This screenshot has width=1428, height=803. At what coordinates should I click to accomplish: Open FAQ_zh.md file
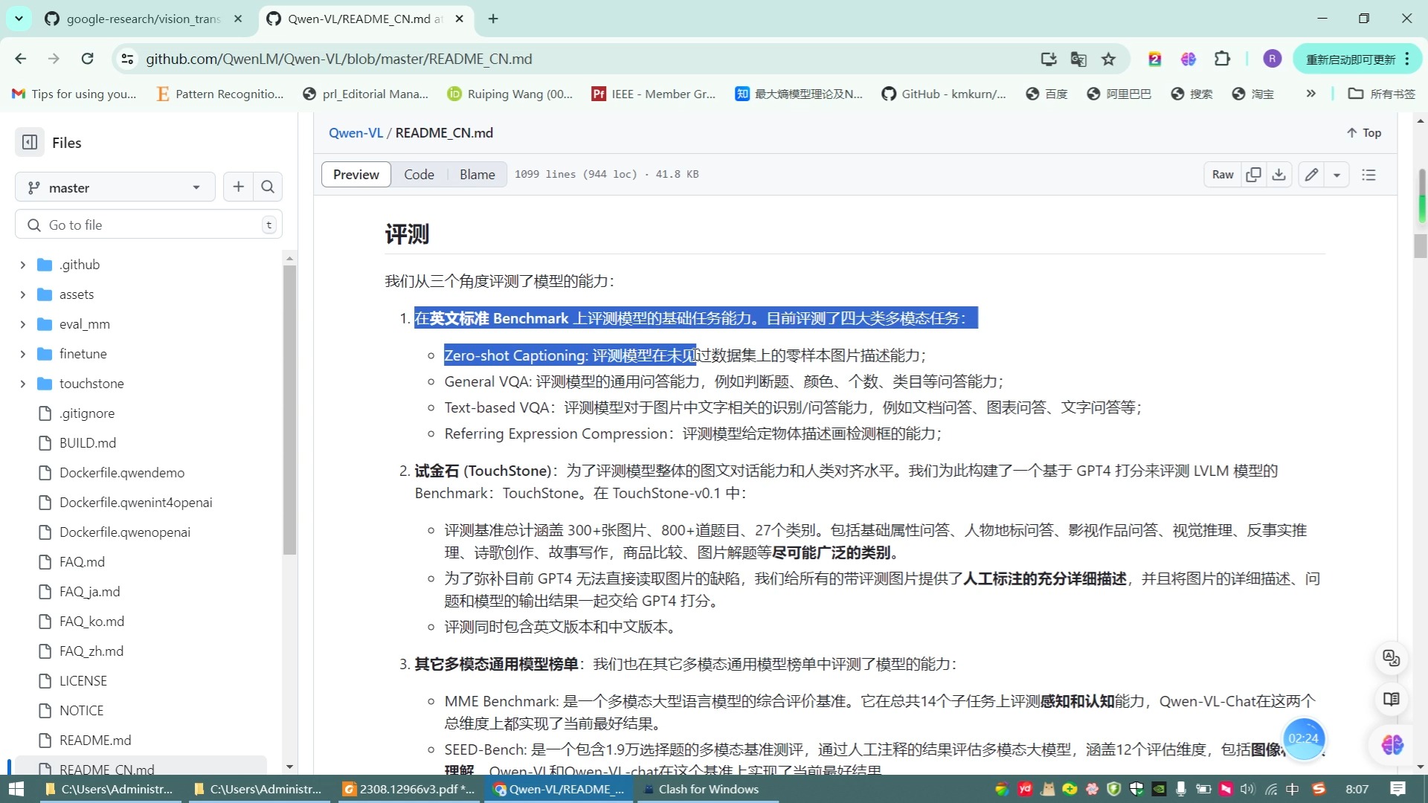coord(91,651)
